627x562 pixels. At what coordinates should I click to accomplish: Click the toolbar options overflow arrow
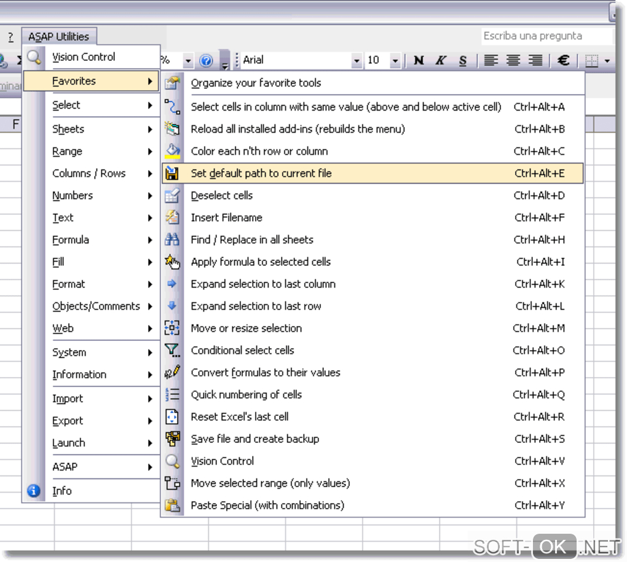click(x=225, y=61)
